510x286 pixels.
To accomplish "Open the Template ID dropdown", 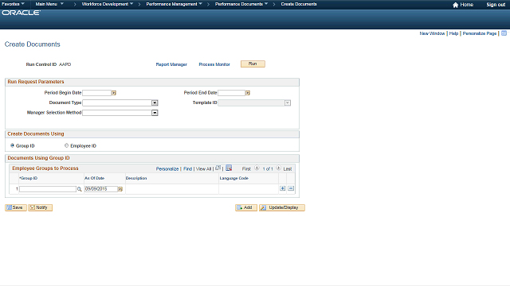I will (x=288, y=103).
